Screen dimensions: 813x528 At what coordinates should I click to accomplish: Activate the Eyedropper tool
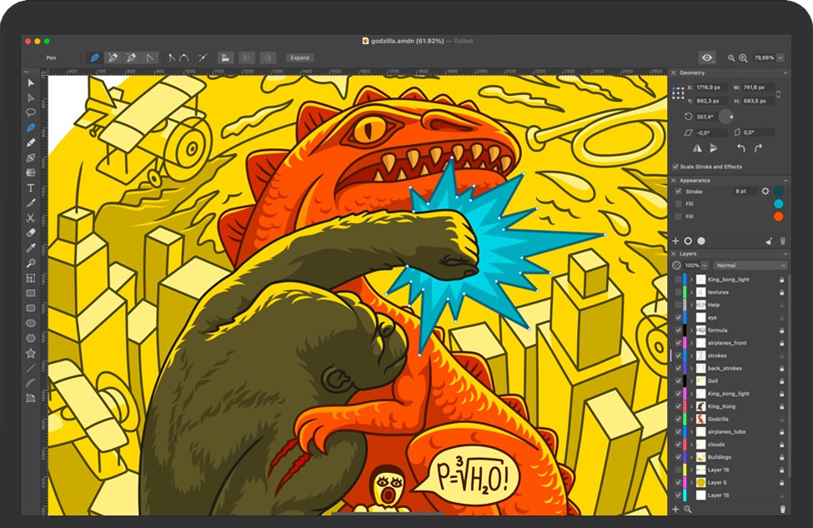pyautogui.click(x=31, y=247)
